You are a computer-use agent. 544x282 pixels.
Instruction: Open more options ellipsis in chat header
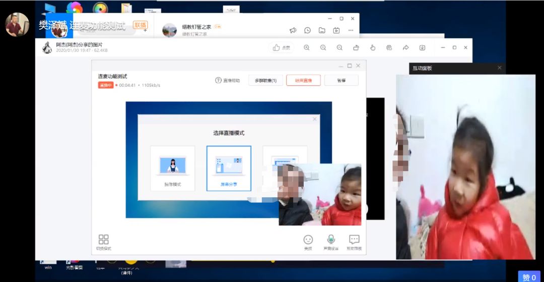pos(351,30)
